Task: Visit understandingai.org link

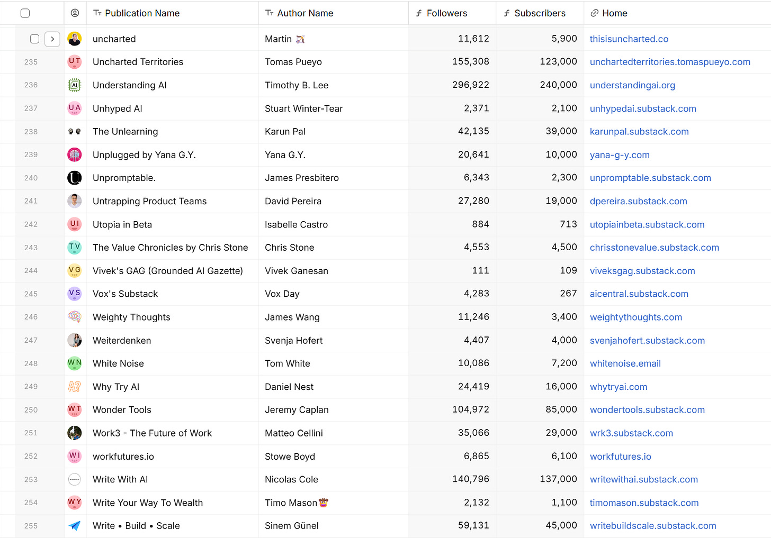Action: 632,85
